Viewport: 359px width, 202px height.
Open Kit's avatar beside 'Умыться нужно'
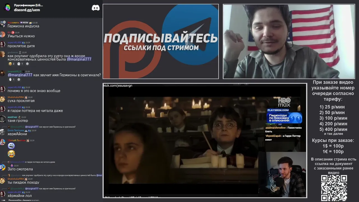coord(3,34)
